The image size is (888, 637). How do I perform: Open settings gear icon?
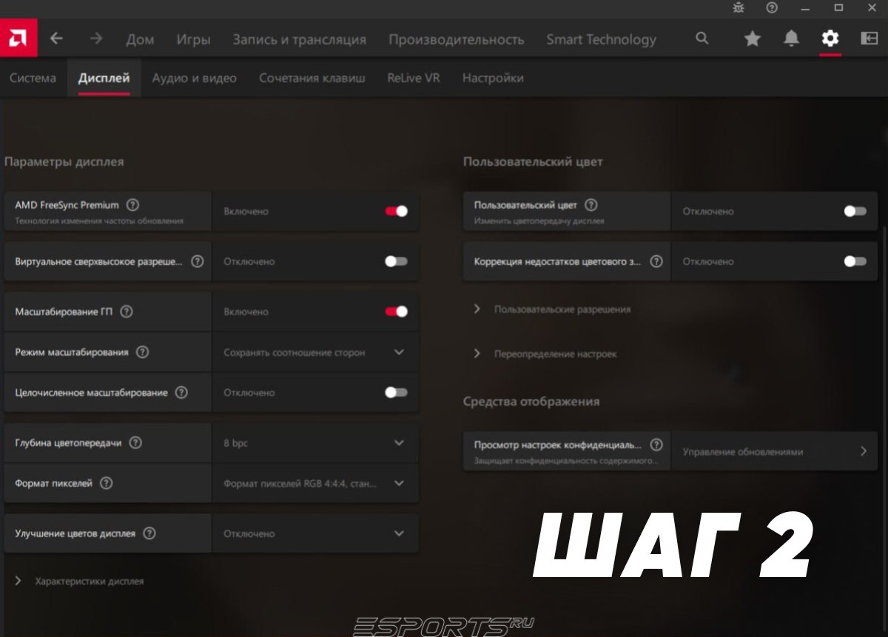(x=830, y=38)
